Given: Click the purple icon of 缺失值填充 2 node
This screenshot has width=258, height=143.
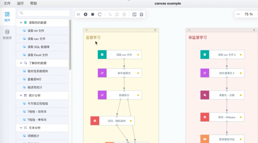Looking at the screenshot, I should (205, 73).
